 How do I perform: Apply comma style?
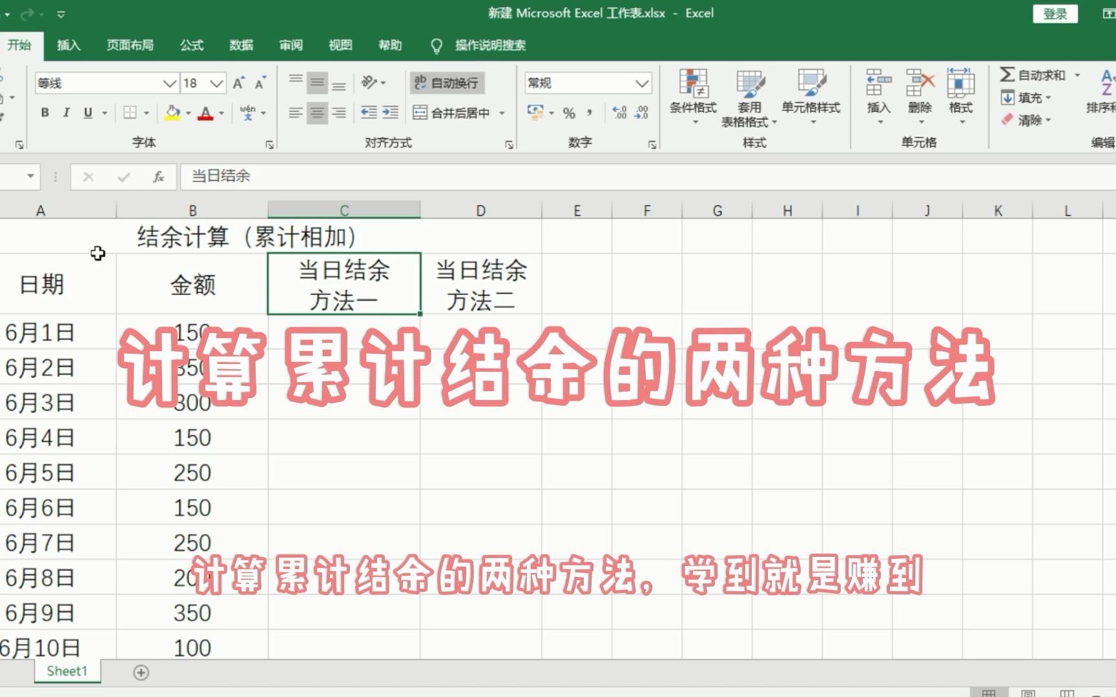[590, 113]
